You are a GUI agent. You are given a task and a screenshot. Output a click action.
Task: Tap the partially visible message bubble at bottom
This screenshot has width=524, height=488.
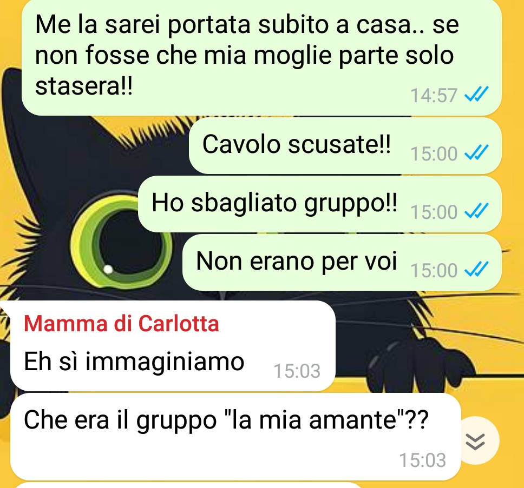(x=189, y=485)
